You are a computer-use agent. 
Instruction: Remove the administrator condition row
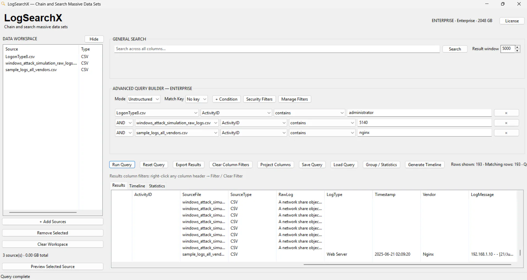coord(506,113)
